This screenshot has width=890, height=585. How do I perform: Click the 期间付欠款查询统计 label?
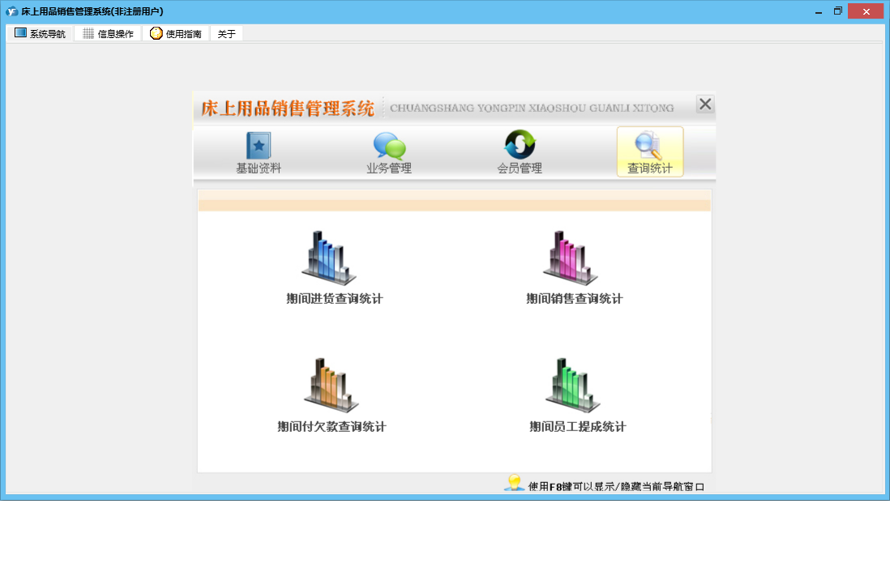click(332, 427)
